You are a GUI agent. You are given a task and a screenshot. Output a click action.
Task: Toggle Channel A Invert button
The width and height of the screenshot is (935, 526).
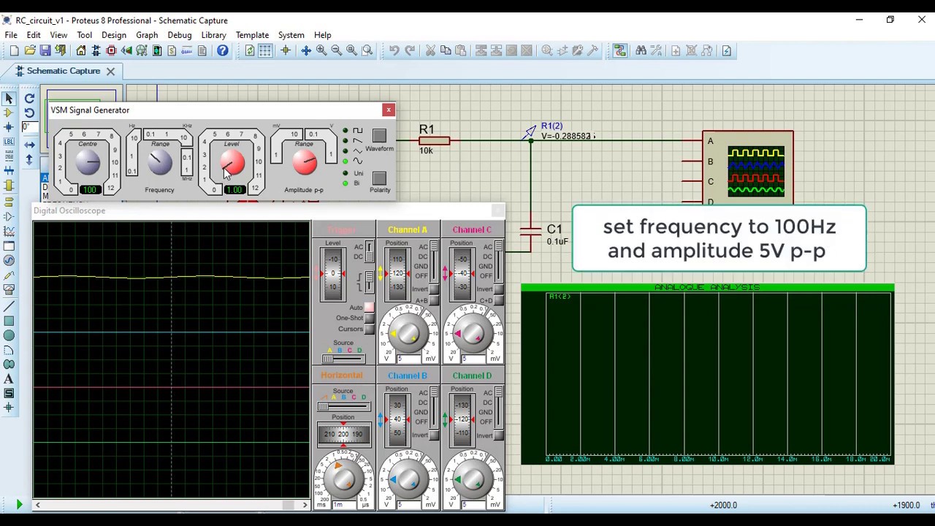(434, 289)
